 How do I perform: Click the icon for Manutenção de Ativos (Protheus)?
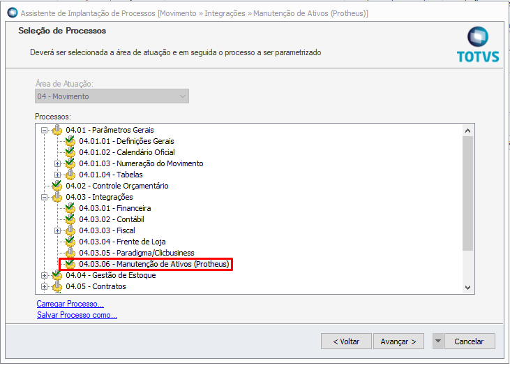(70, 264)
